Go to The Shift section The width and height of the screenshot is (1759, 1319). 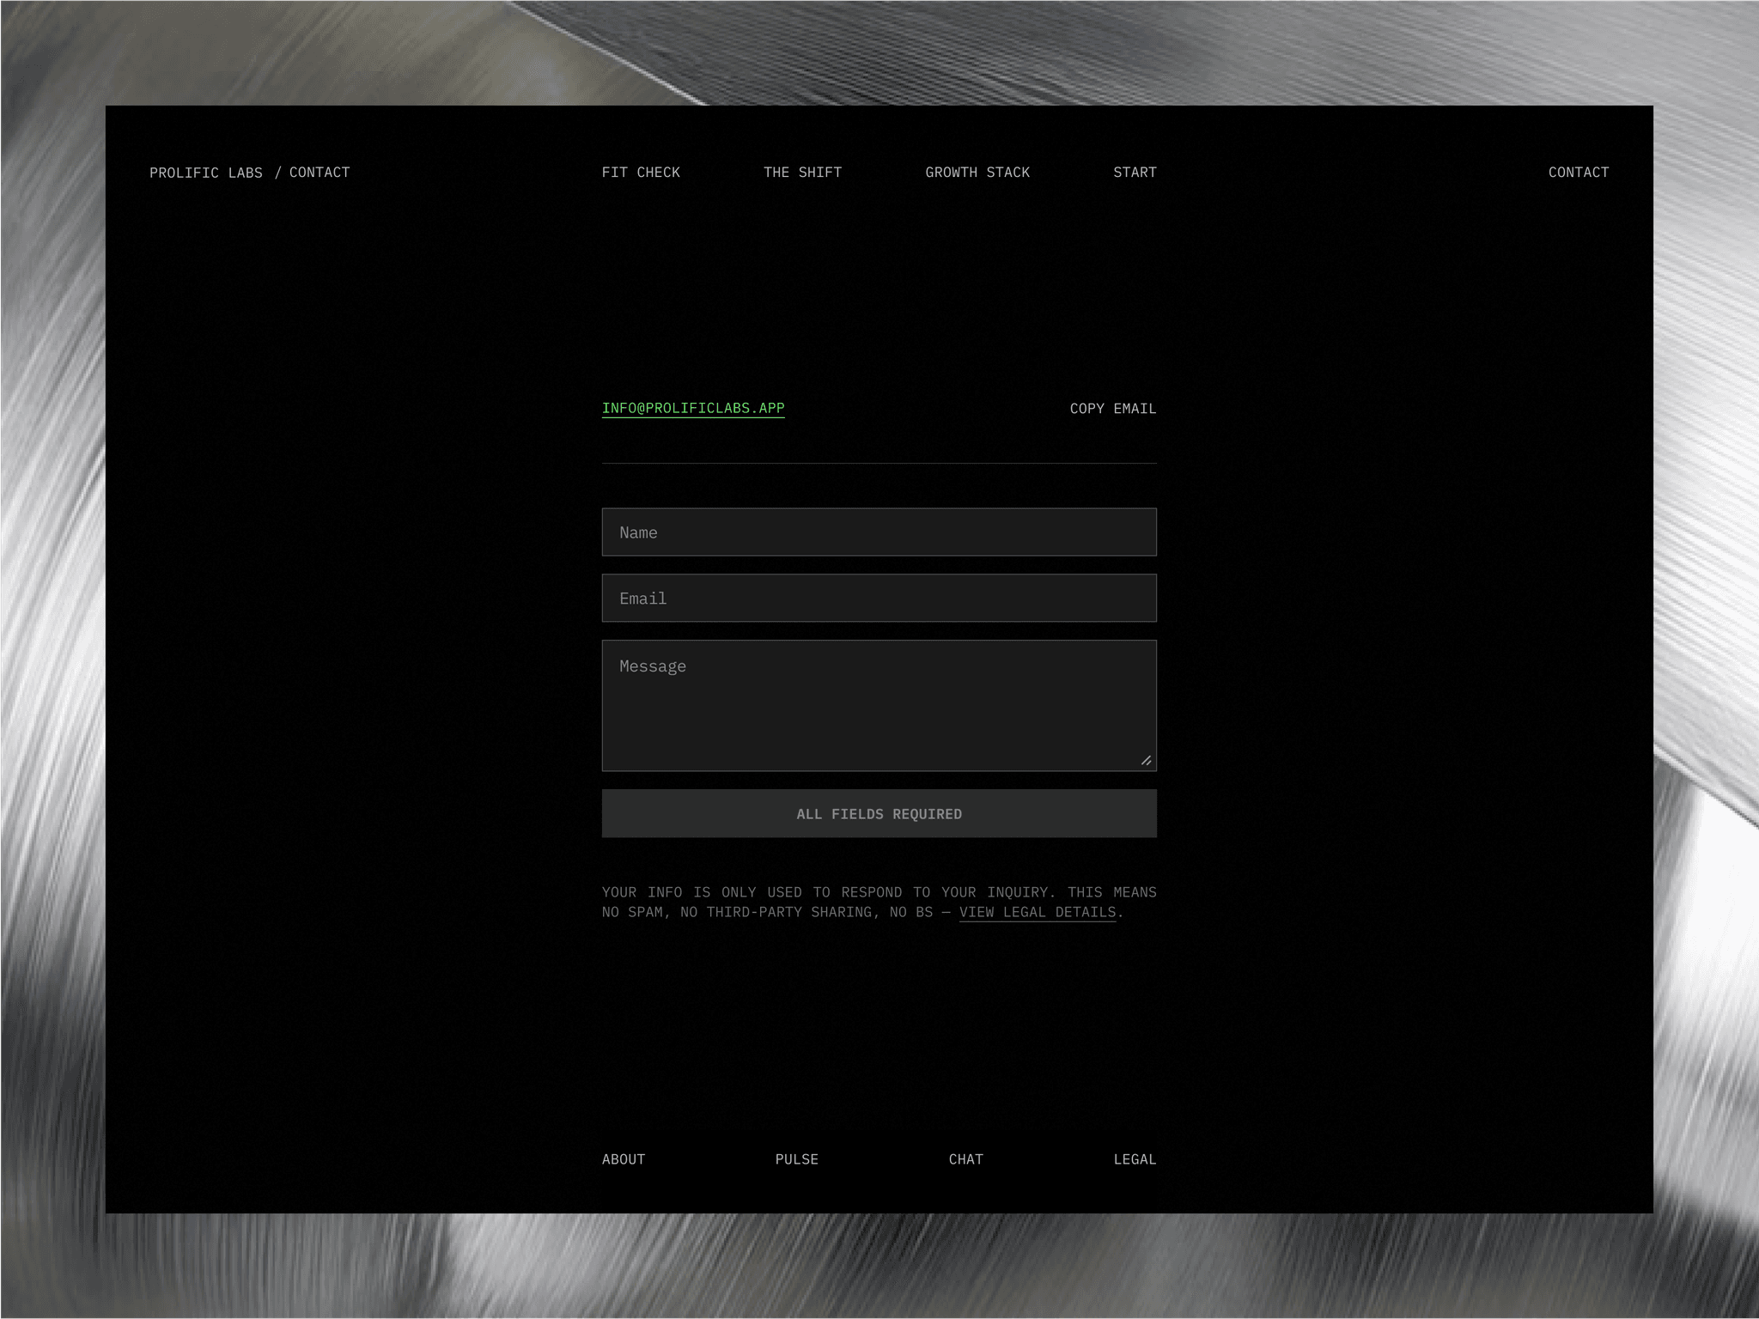[x=802, y=173]
